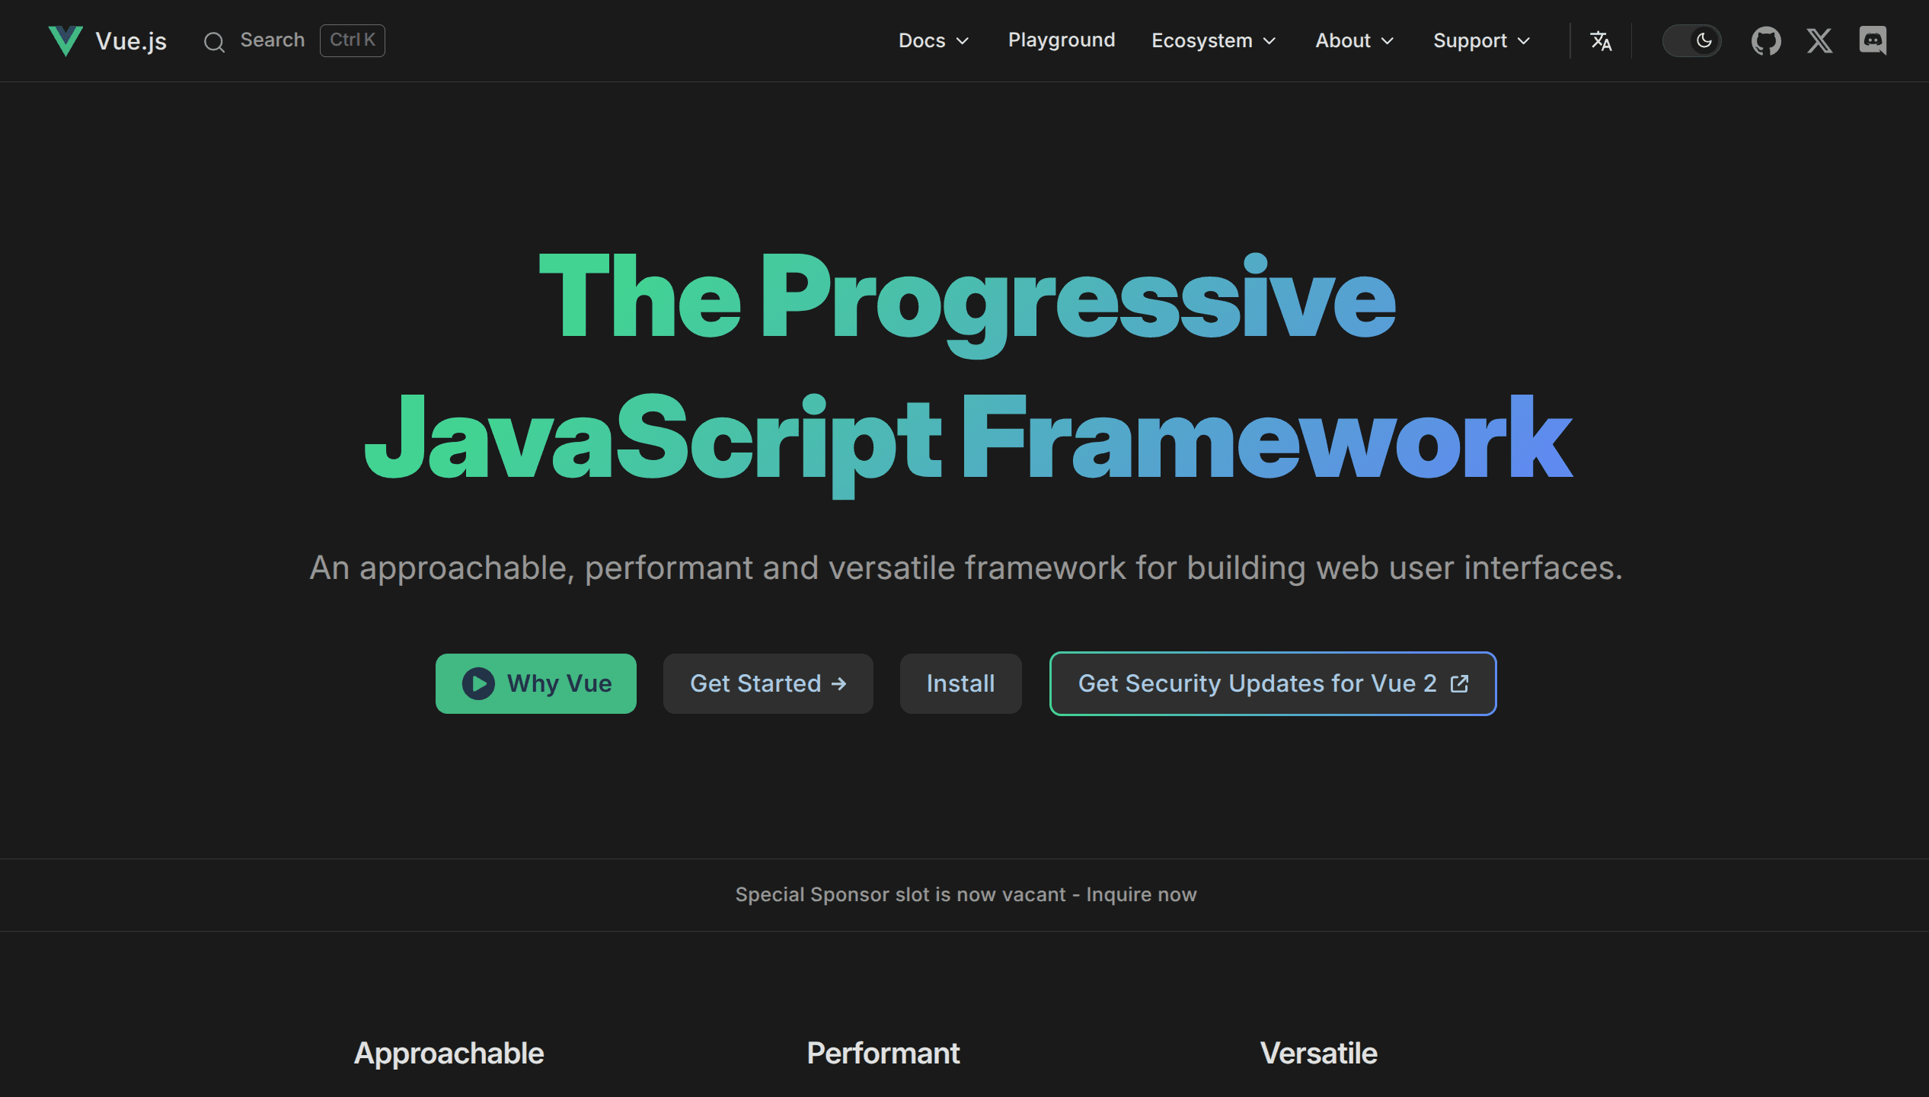1929x1097 pixels.
Task: Click the Approachable heading
Action: tap(449, 1054)
